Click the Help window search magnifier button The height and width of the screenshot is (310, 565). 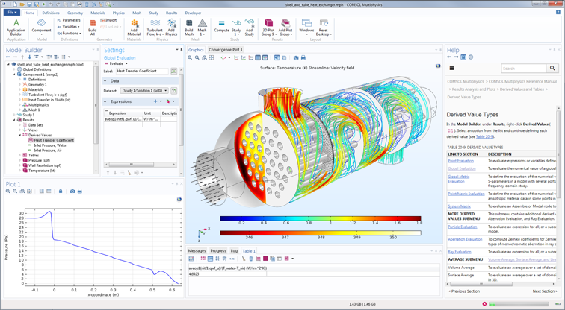552,69
